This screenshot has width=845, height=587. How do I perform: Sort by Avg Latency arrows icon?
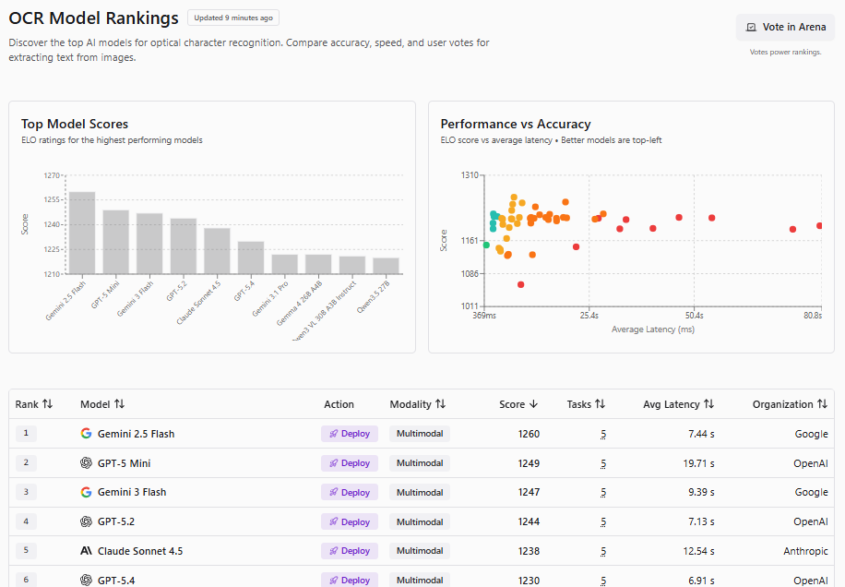(708, 403)
